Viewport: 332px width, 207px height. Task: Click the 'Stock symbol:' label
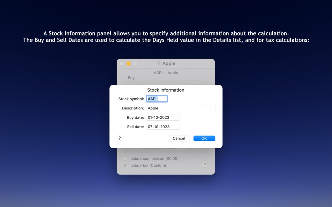(x=131, y=99)
